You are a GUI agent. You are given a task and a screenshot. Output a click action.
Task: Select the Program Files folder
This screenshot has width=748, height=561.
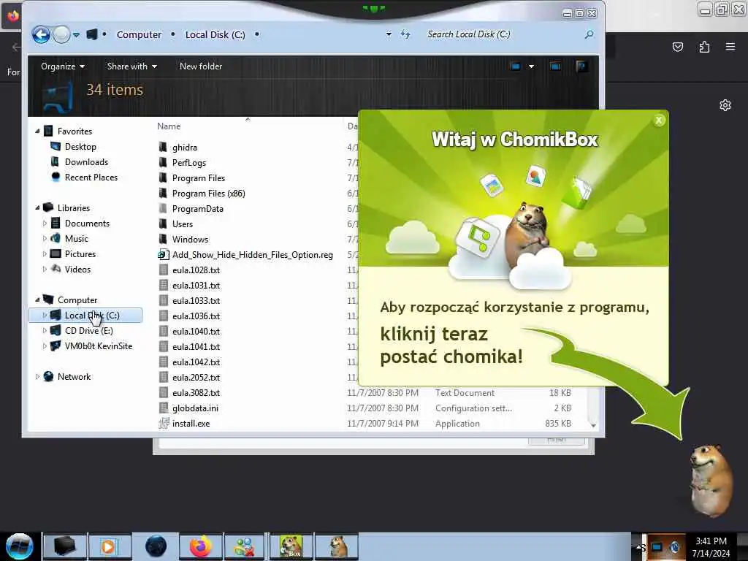click(199, 178)
